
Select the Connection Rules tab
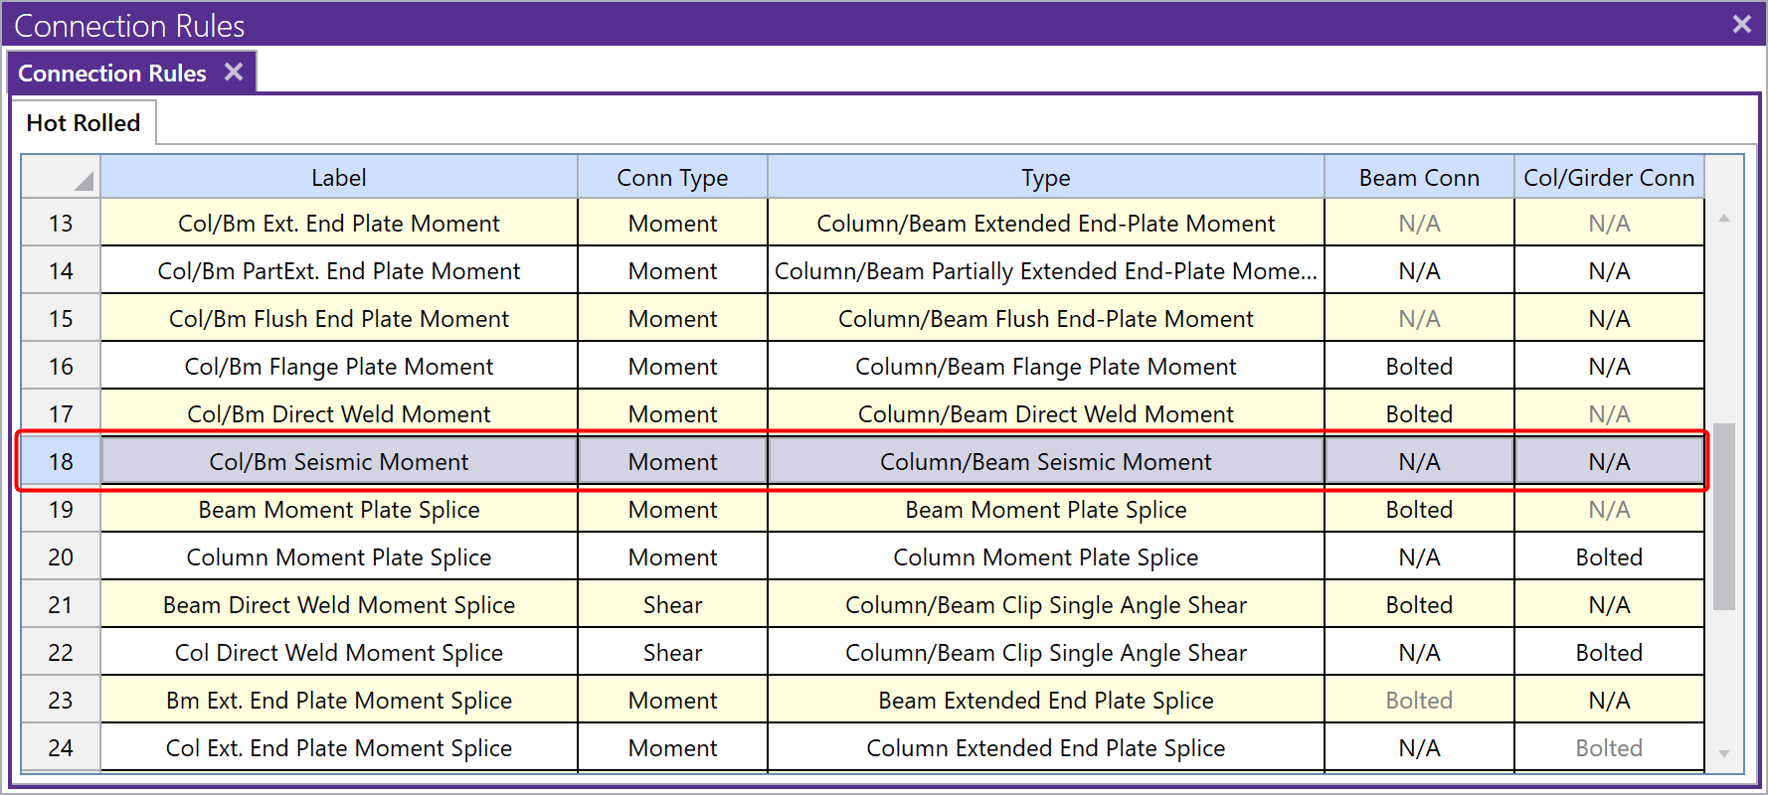[111, 74]
